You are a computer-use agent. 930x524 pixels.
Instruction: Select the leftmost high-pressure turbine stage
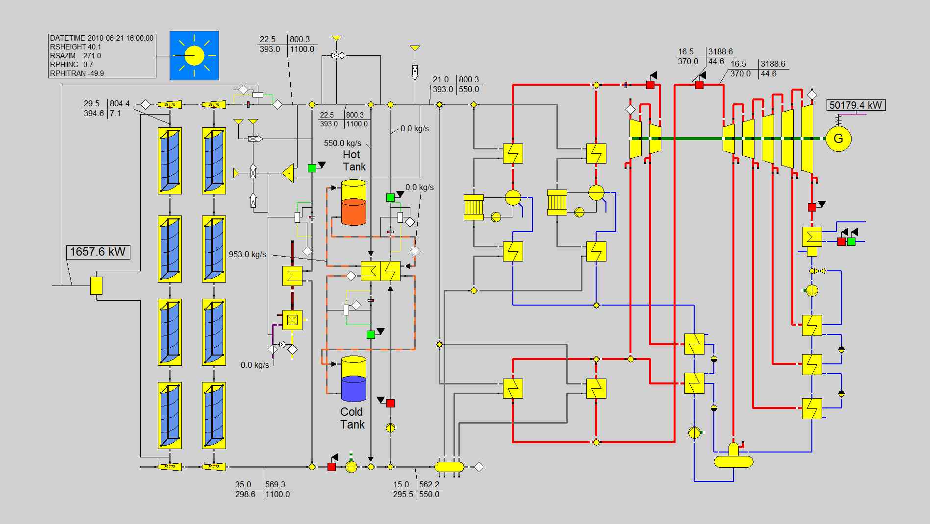635,139
